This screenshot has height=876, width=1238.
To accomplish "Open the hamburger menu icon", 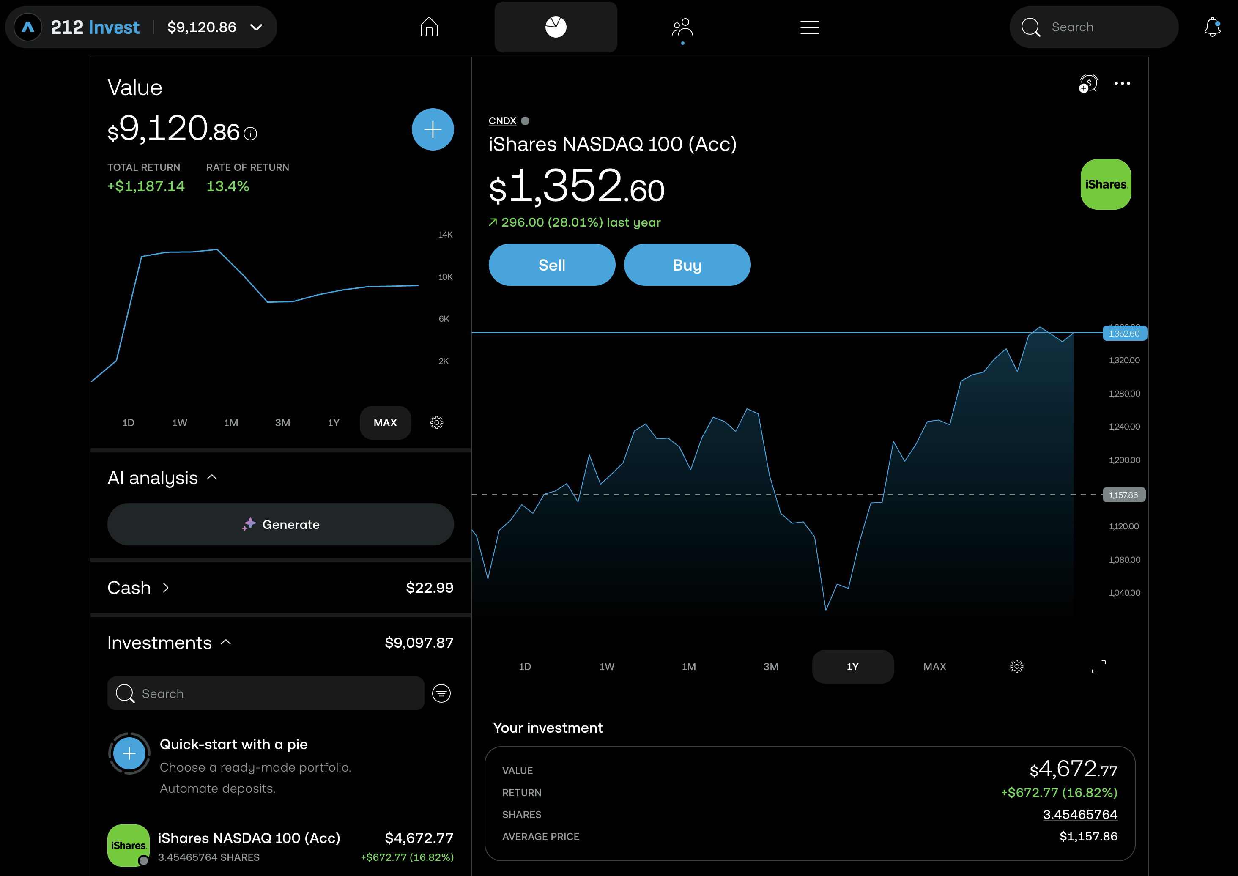I will 809,27.
